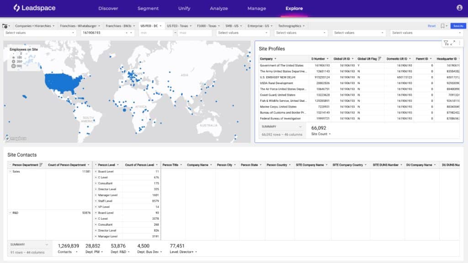468x263 pixels.
Task: Switch to the SMB - US tab
Action: (x=232, y=26)
